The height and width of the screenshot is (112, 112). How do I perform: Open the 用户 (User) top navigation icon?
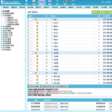tap(58, 2)
